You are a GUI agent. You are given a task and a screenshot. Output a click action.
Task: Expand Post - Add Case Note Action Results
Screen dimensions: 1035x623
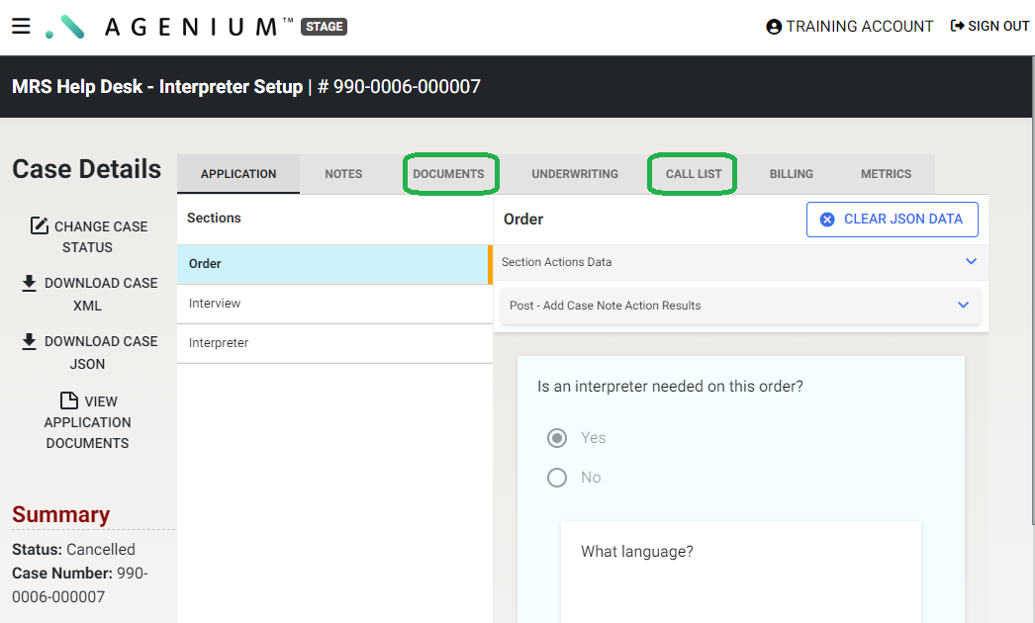click(963, 305)
